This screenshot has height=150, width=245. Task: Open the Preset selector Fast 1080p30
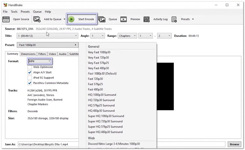[47, 45]
